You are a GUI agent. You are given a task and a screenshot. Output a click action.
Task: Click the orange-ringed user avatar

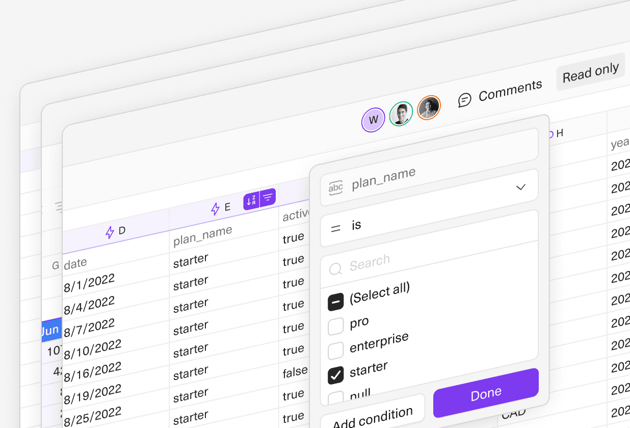point(429,108)
